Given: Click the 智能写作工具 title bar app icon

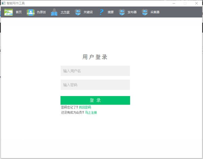Looking at the screenshot, I should [x=3, y=3].
